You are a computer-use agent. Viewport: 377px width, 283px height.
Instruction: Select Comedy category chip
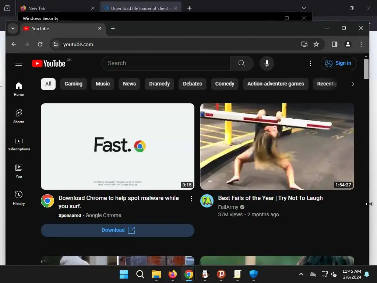pyautogui.click(x=225, y=84)
